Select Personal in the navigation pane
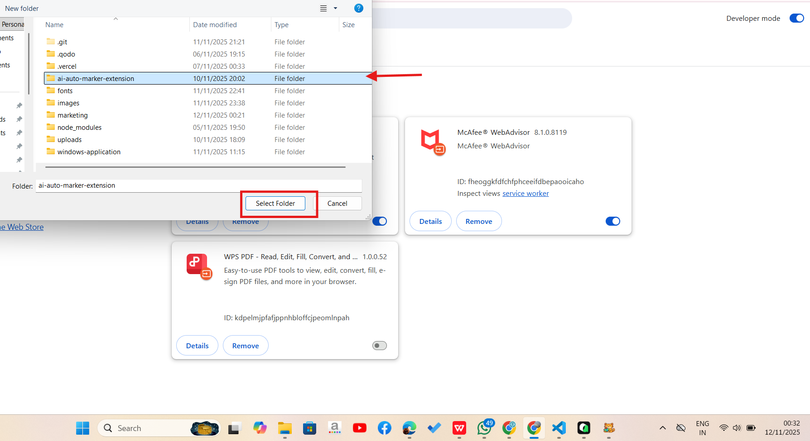This screenshot has width=810, height=441. click(12, 24)
